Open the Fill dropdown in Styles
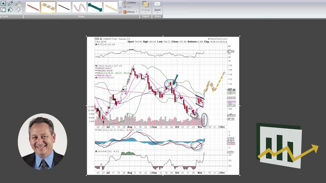 point(129,7)
